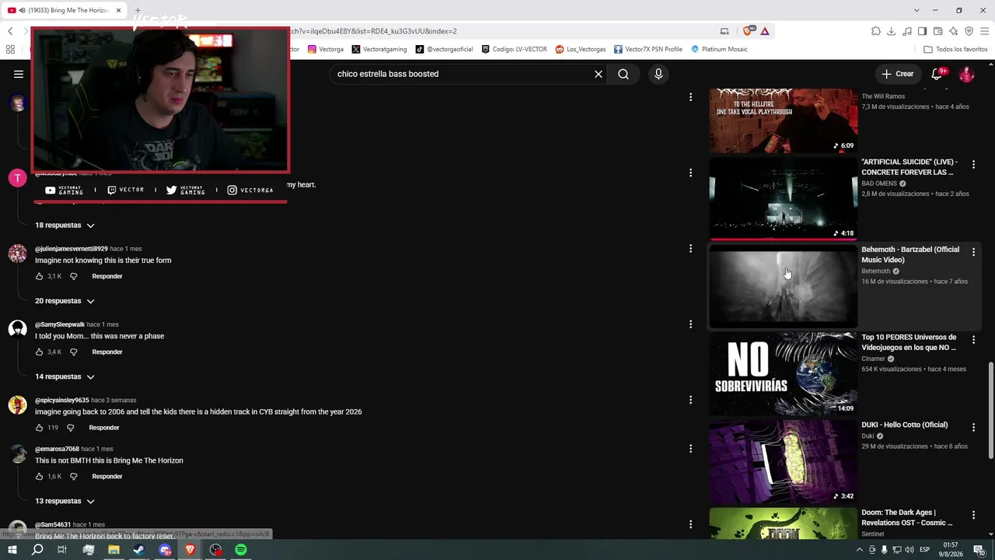
Task: Open YouTube notifications bell
Action: tap(937, 74)
